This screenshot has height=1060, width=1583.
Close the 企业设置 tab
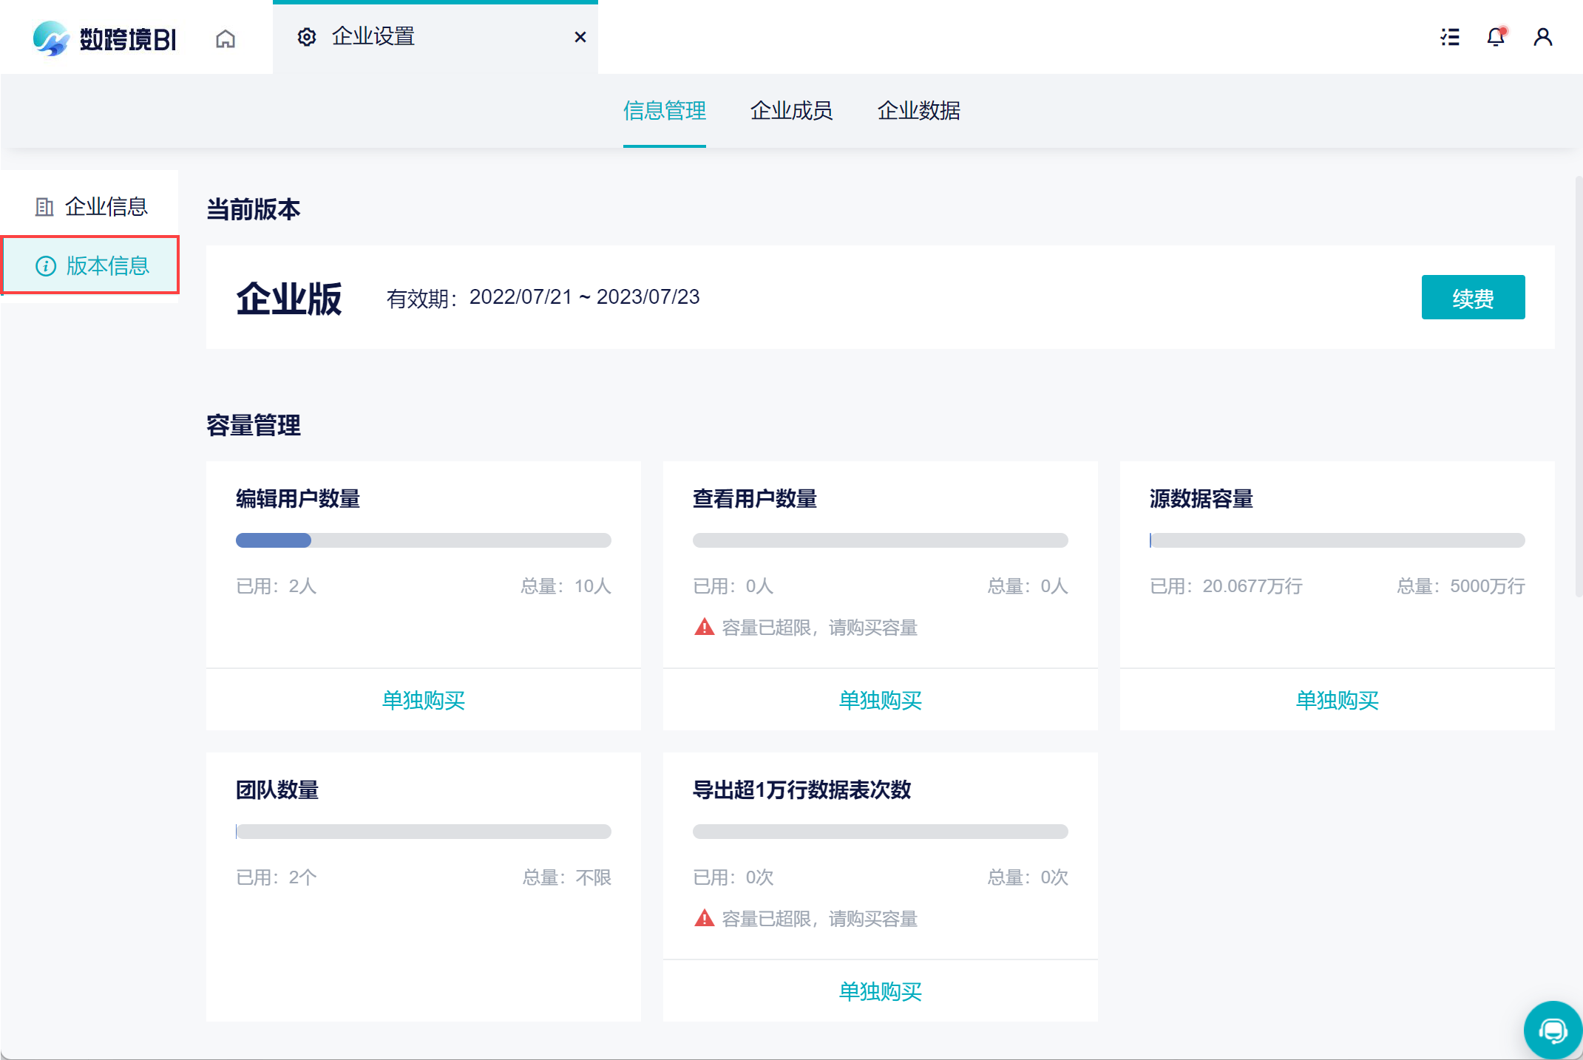point(580,37)
